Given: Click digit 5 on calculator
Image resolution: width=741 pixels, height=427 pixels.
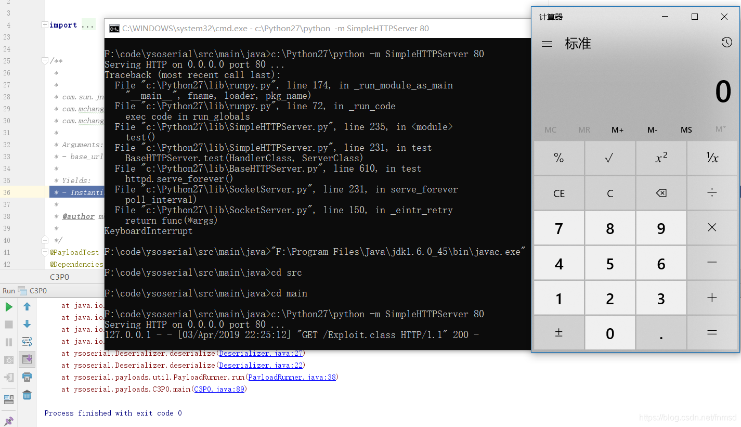Looking at the screenshot, I should point(610,263).
